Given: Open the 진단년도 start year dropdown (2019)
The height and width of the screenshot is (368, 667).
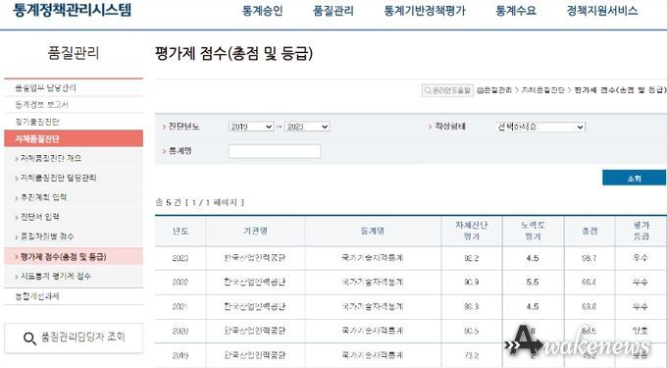Looking at the screenshot, I should coord(251,127).
